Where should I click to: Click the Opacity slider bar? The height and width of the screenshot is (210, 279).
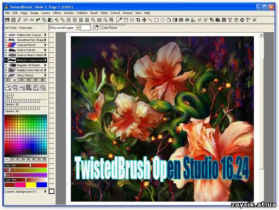22,108
